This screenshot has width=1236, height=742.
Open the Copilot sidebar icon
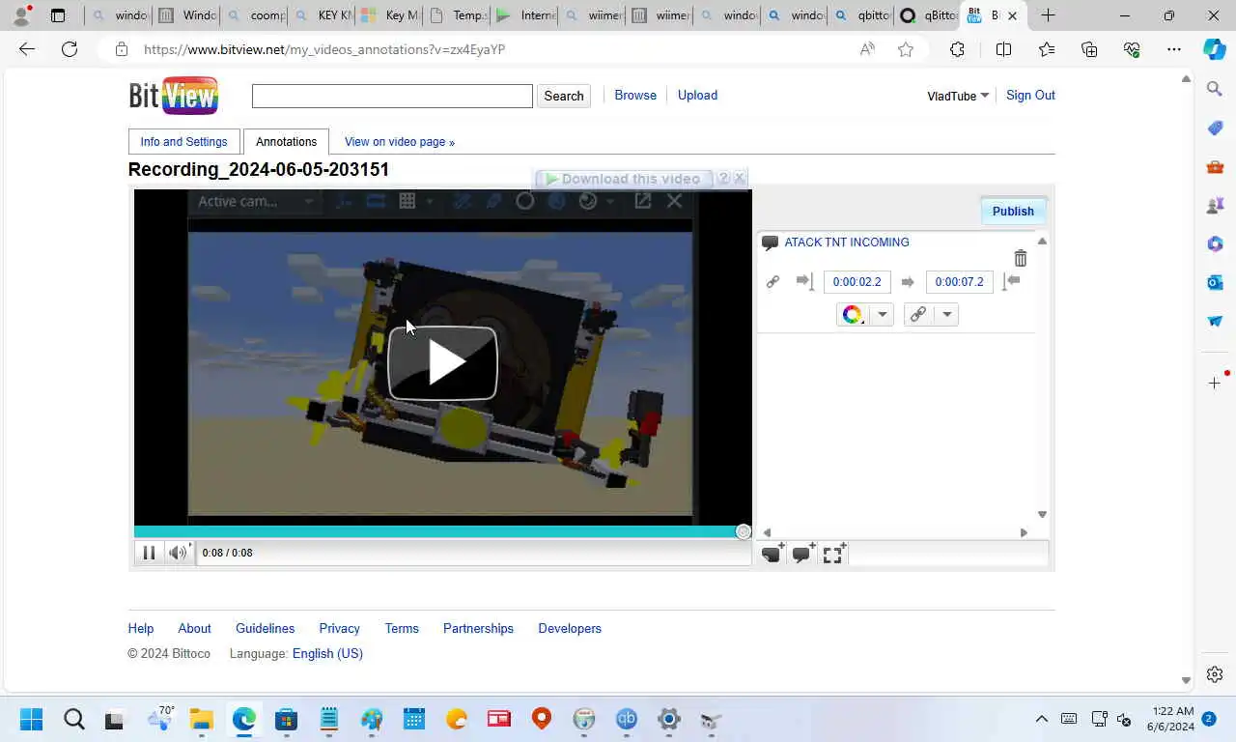[1215, 49]
